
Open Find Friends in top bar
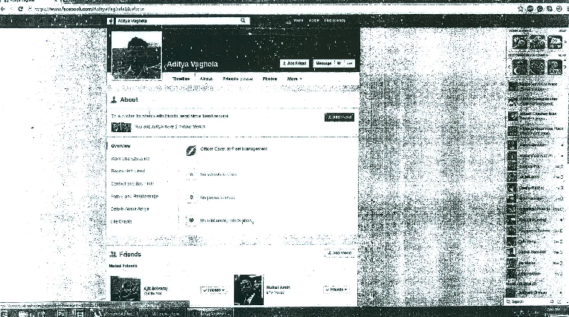click(334, 21)
